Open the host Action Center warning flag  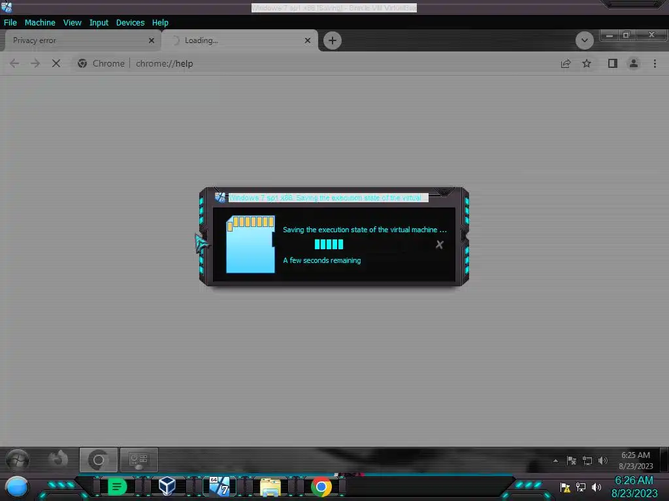[x=565, y=487]
